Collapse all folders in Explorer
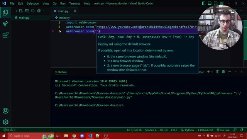247x139 pixels. click(39, 11)
